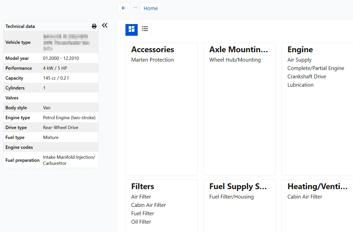
Task: Click the Technical data panel title
Action: [x=20, y=26]
